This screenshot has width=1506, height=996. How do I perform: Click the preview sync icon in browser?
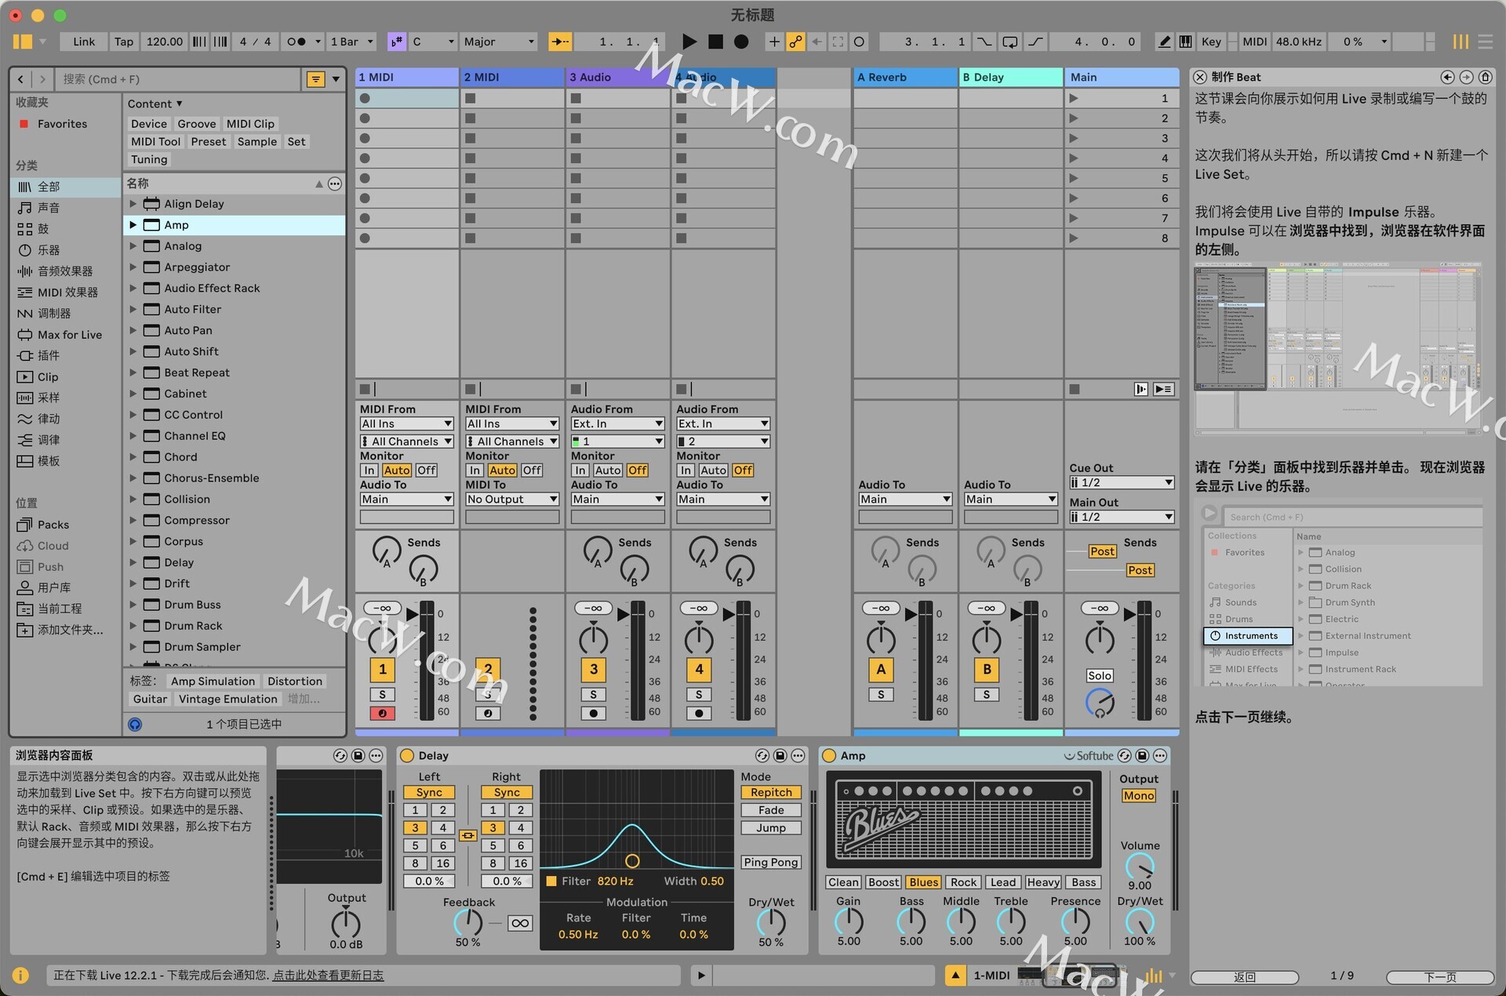point(135,725)
